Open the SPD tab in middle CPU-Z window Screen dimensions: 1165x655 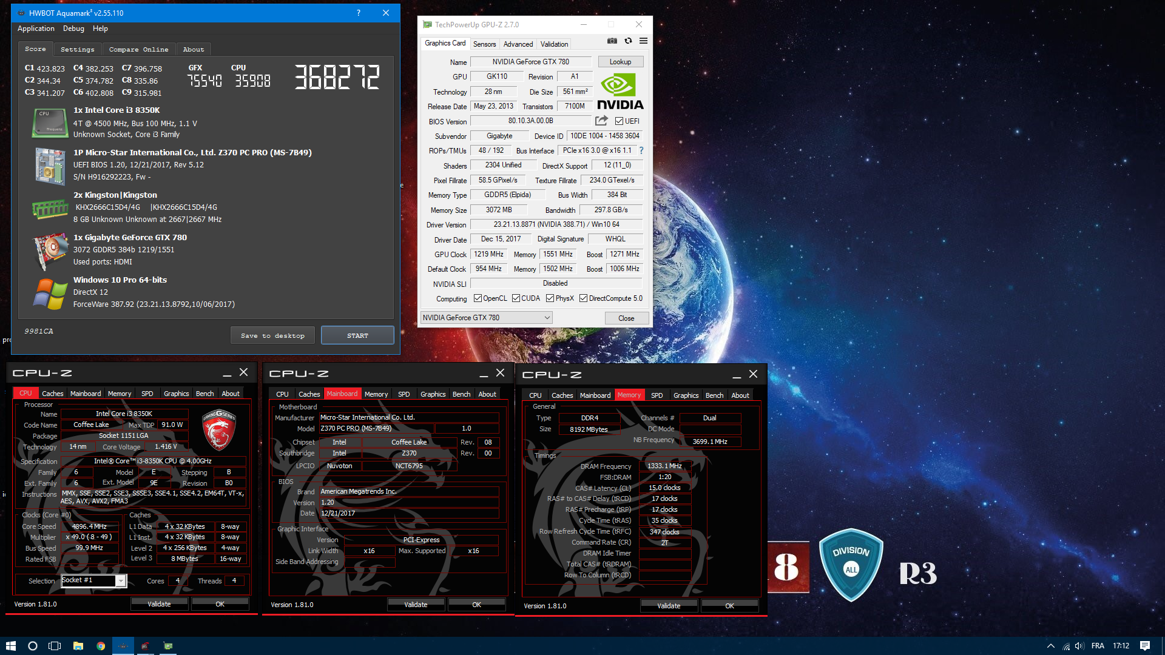pos(404,394)
